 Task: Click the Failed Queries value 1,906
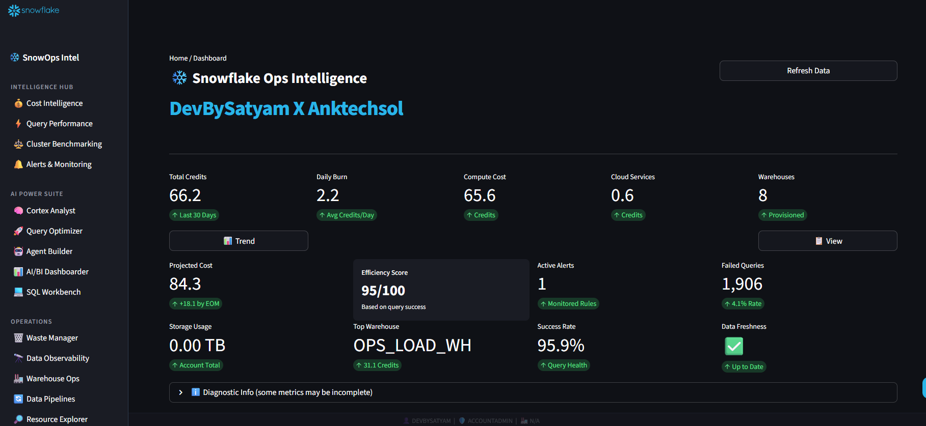coord(742,284)
